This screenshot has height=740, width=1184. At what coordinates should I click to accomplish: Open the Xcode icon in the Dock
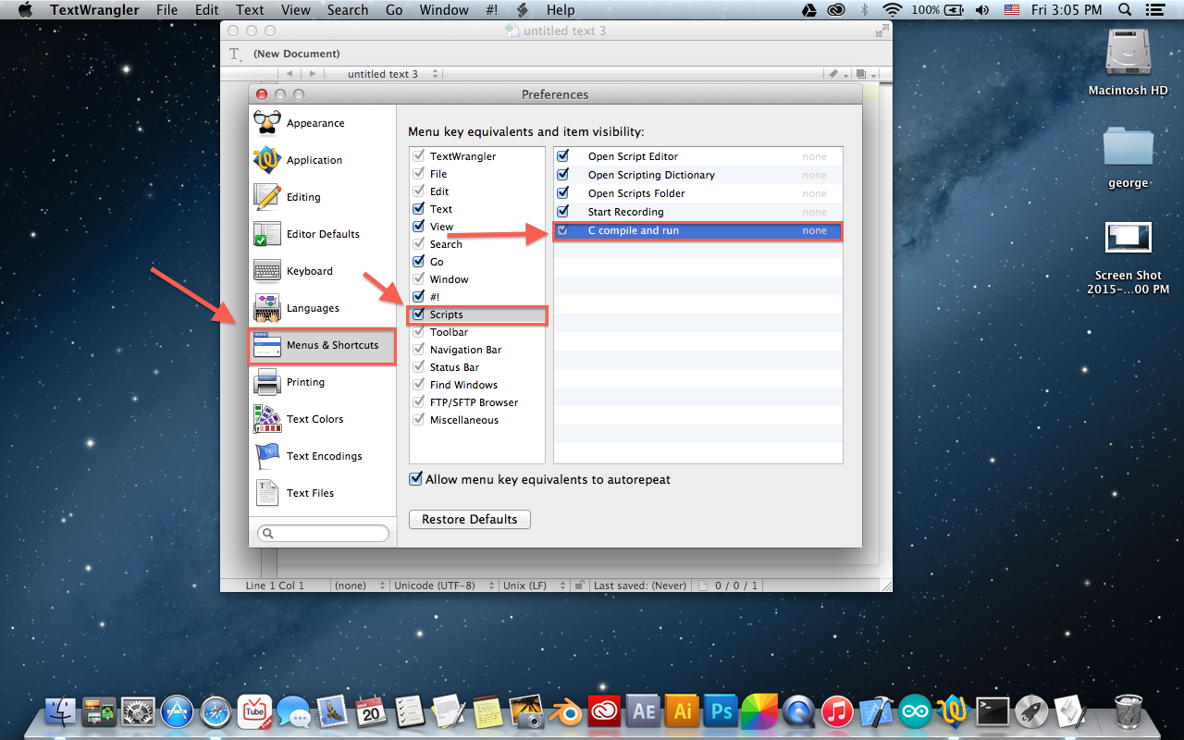875,711
